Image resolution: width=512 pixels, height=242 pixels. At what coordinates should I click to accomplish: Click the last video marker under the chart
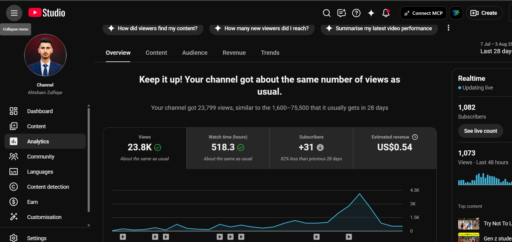coord(349,237)
